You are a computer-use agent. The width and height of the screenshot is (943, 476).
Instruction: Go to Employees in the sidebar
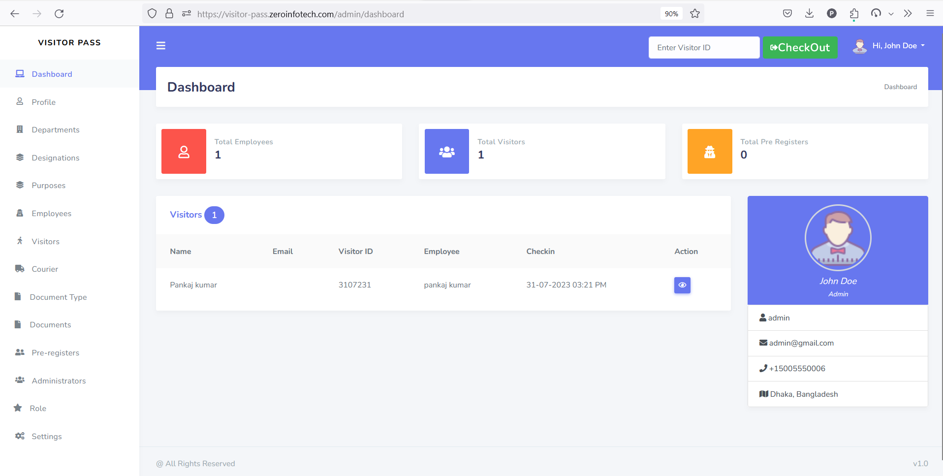pos(51,214)
